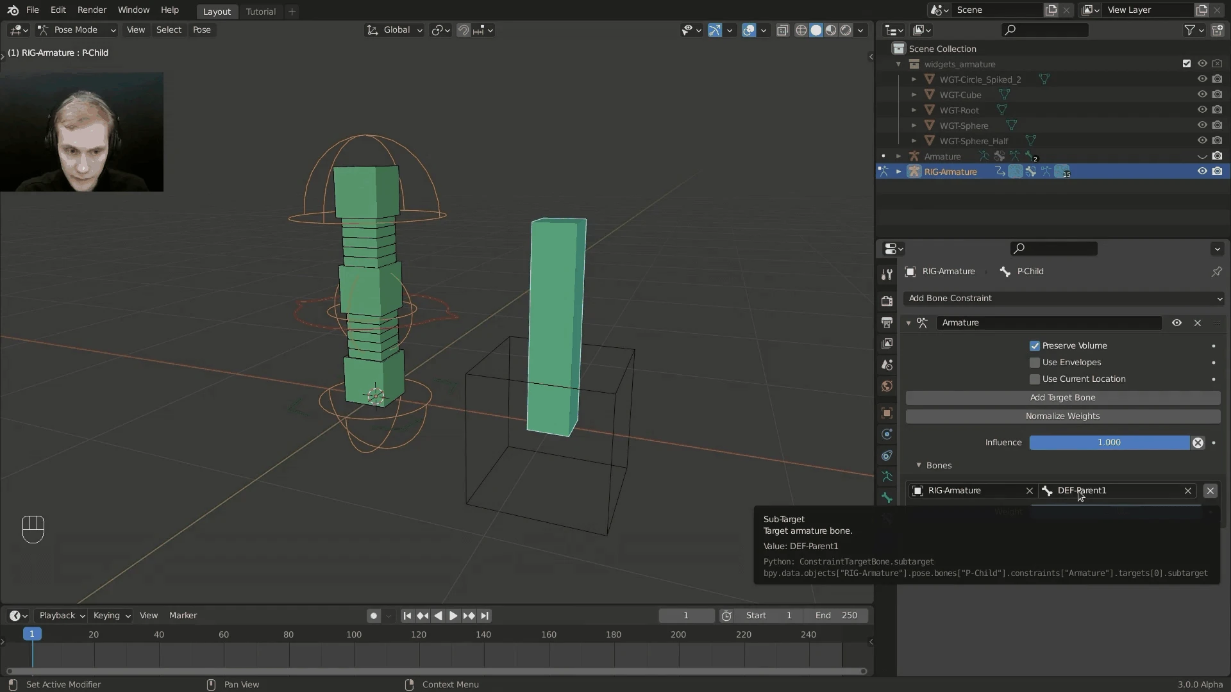Image resolution: width=1231 pixels, height=692 pixels.
Task: Open the Bone properties tab
Action: pos(887,498)
